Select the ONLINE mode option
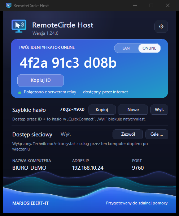 click(x=149, y=48)
